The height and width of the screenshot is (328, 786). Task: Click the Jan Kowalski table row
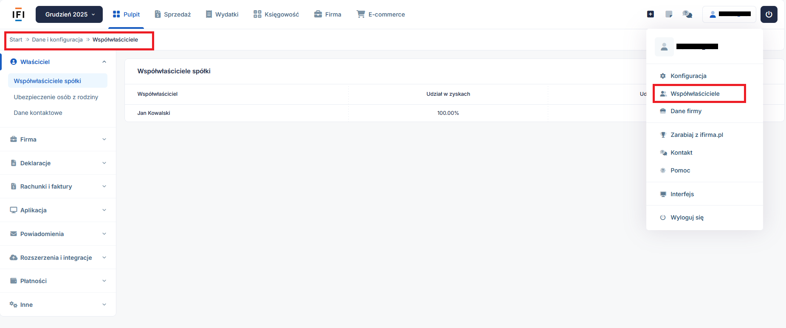154,113
